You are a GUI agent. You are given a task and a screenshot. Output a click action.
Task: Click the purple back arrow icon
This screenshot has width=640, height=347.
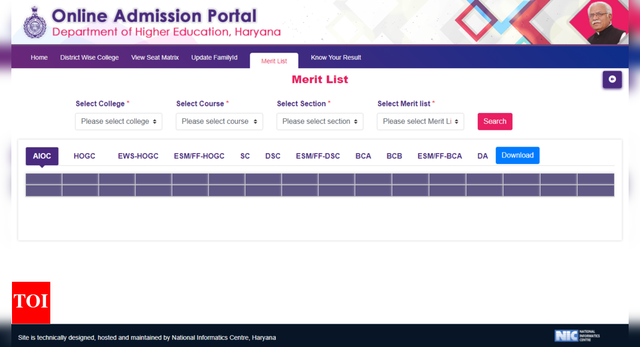coord(612,80)
